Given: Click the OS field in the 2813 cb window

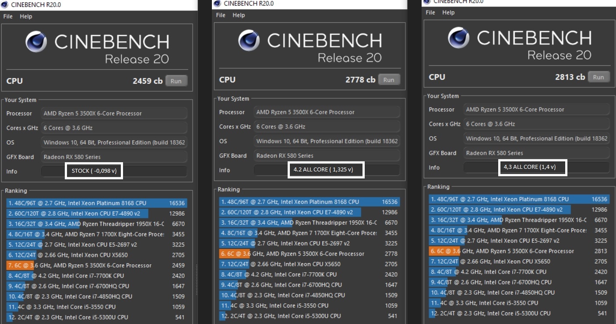Looking at the screenshot, I should (x=536, y=138).
